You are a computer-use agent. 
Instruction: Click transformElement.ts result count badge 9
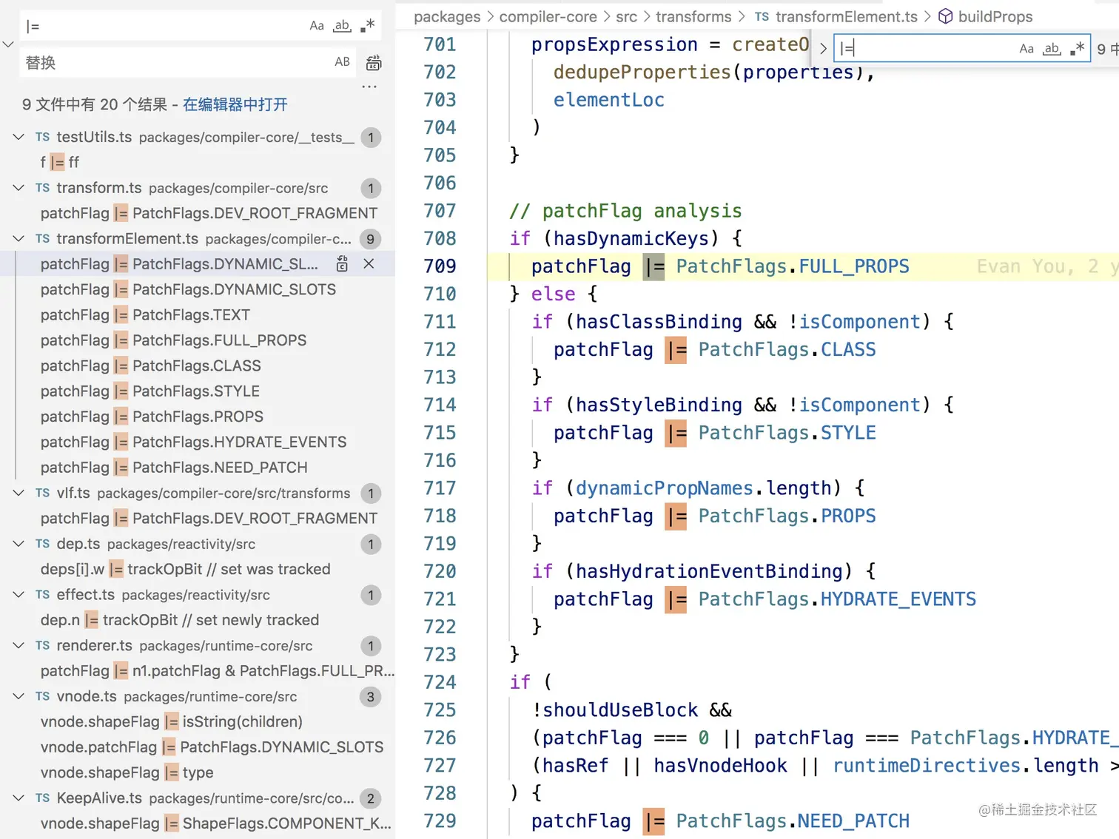pyautogui.click(x=371, y=239)
